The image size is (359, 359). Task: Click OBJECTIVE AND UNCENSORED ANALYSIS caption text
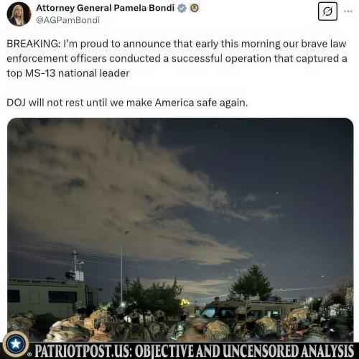(244, 351)
